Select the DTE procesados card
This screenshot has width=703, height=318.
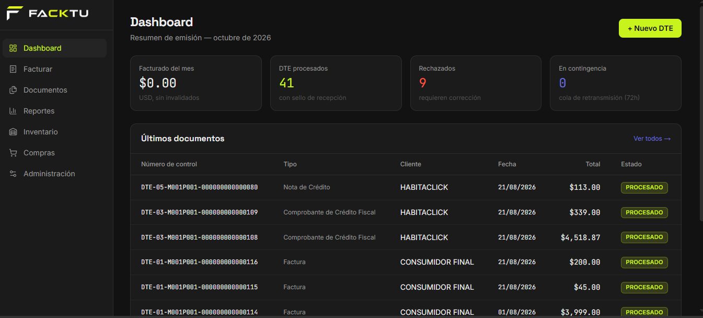(x=336, y=83)
